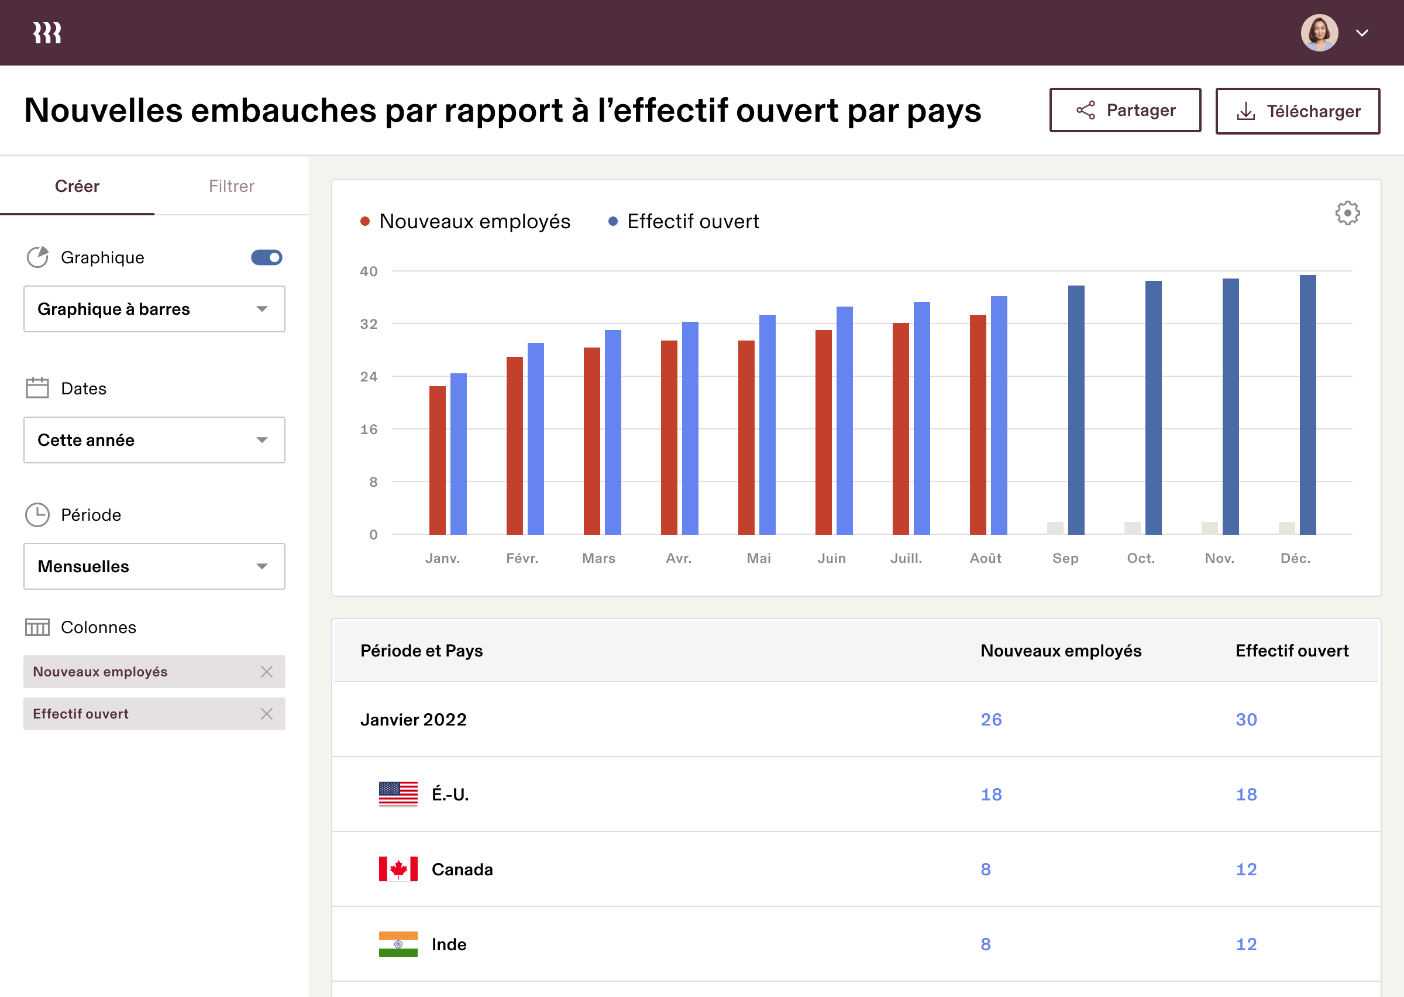Click the clock icon next to Période
Viewport: 1404px width, 997px height.
coord(37,514)
